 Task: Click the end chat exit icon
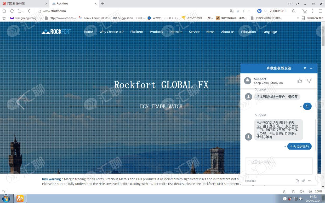tap(297, 181)
